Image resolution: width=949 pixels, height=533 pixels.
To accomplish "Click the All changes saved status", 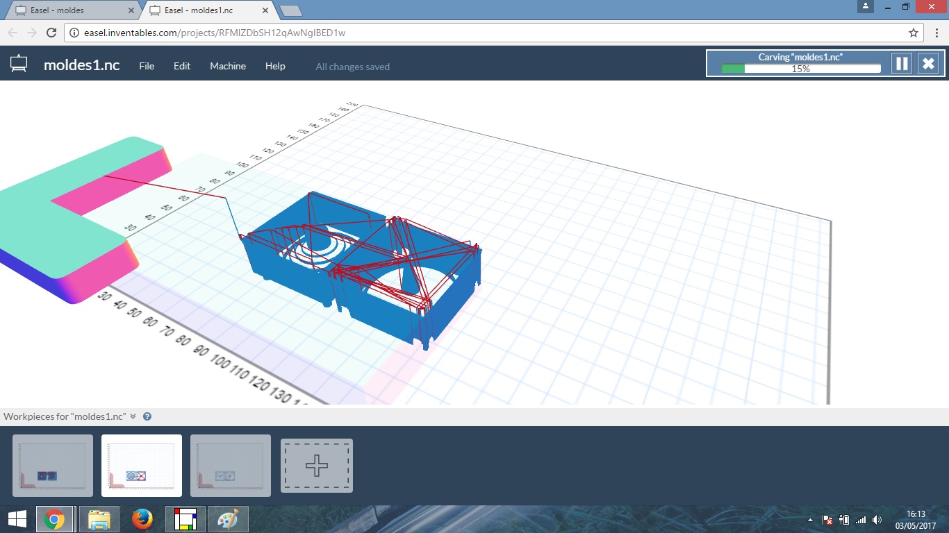I will coord(353,67).
